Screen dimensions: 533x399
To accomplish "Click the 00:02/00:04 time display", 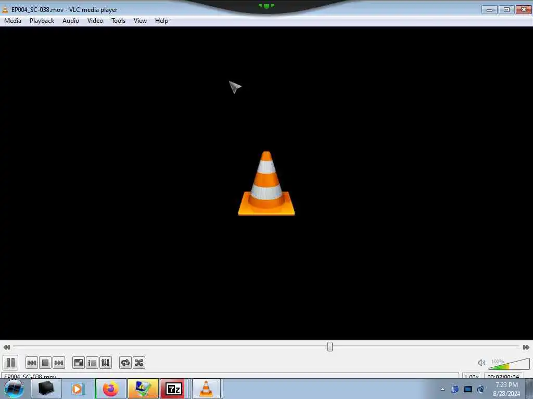I will (x=503, y=376).
